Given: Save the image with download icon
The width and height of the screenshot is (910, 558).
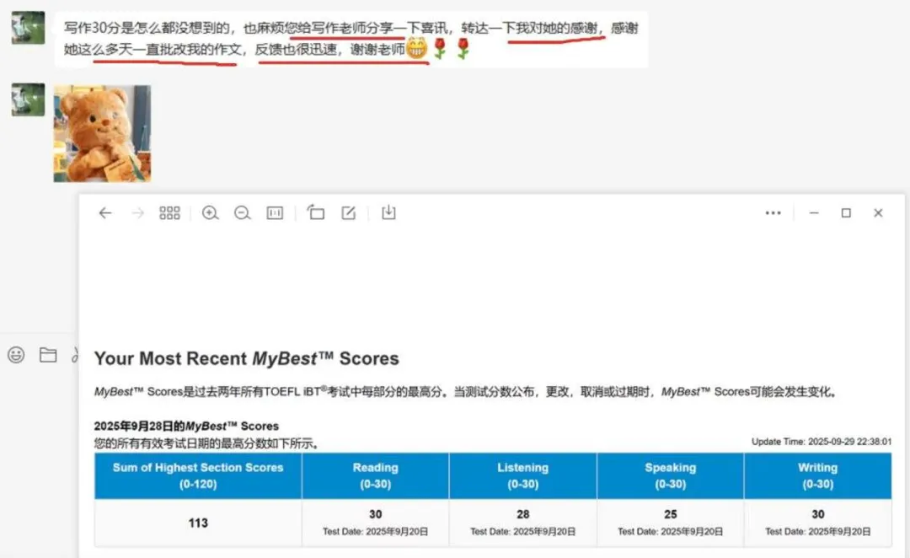Looking at the screenshot, I should [388, 212].
